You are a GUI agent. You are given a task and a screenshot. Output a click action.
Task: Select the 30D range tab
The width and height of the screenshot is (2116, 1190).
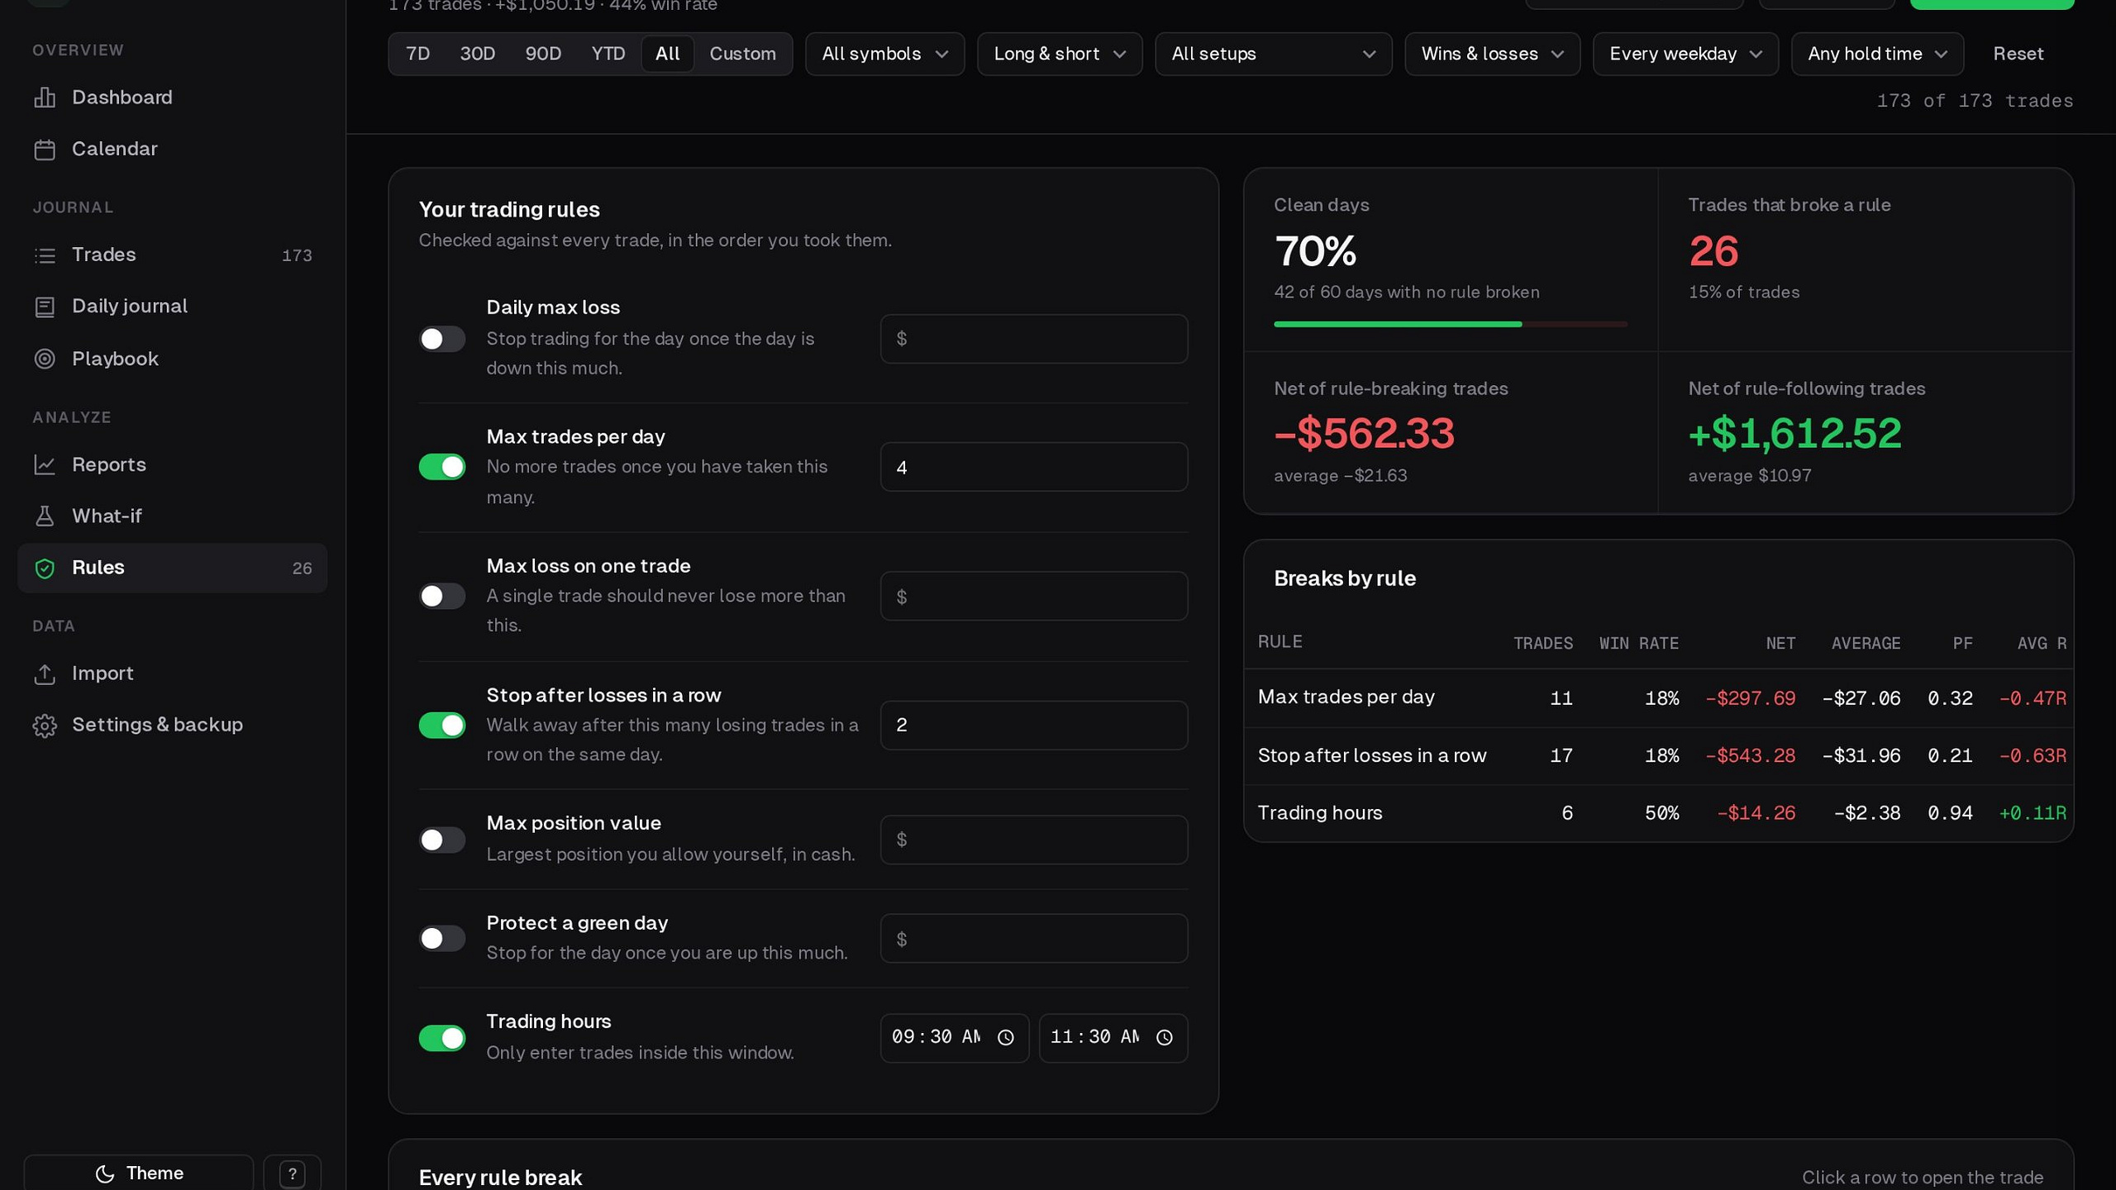(x=477, y=54)
